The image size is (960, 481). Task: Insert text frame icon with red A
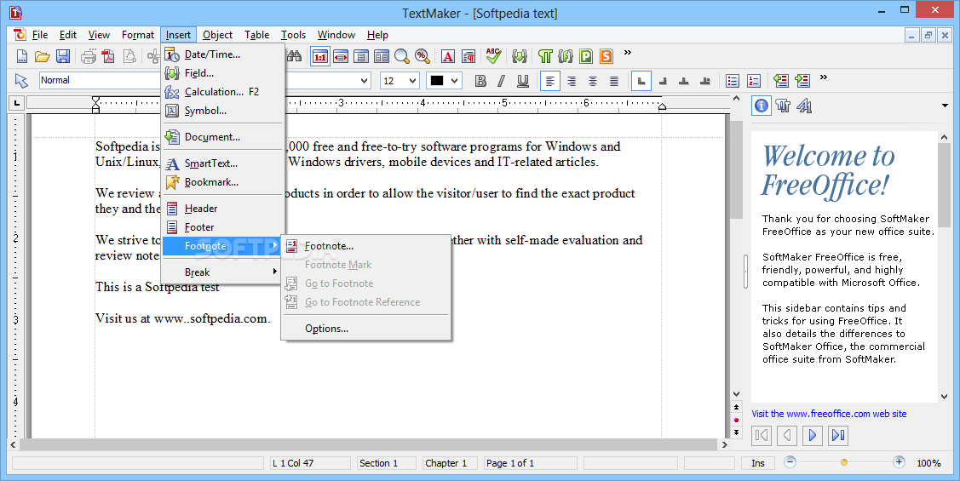[448, 57]
